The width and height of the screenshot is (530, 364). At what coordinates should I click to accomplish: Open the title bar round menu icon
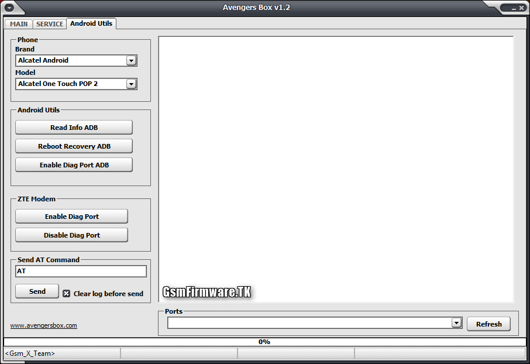click(9, 7)
